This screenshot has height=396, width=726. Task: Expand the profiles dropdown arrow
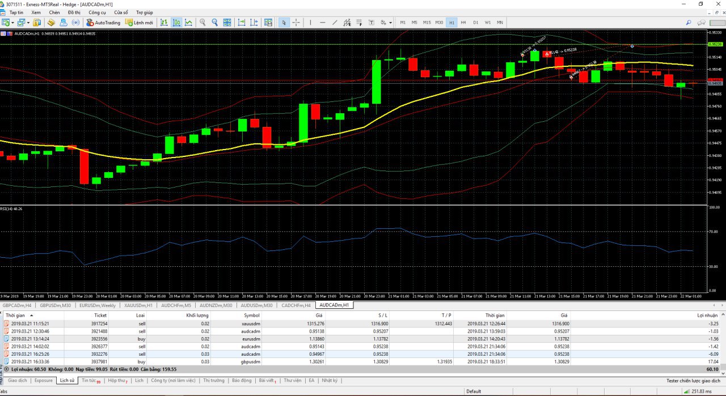pyautogui.click(x=28, y=23)
